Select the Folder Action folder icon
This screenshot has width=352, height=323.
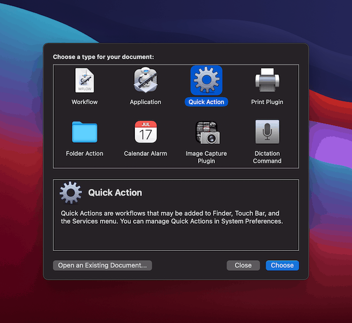pos(84,132)
